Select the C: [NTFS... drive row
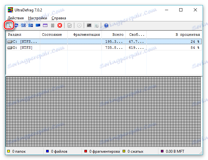The width and height of the screenshot is (208, 160). point(104,42)
